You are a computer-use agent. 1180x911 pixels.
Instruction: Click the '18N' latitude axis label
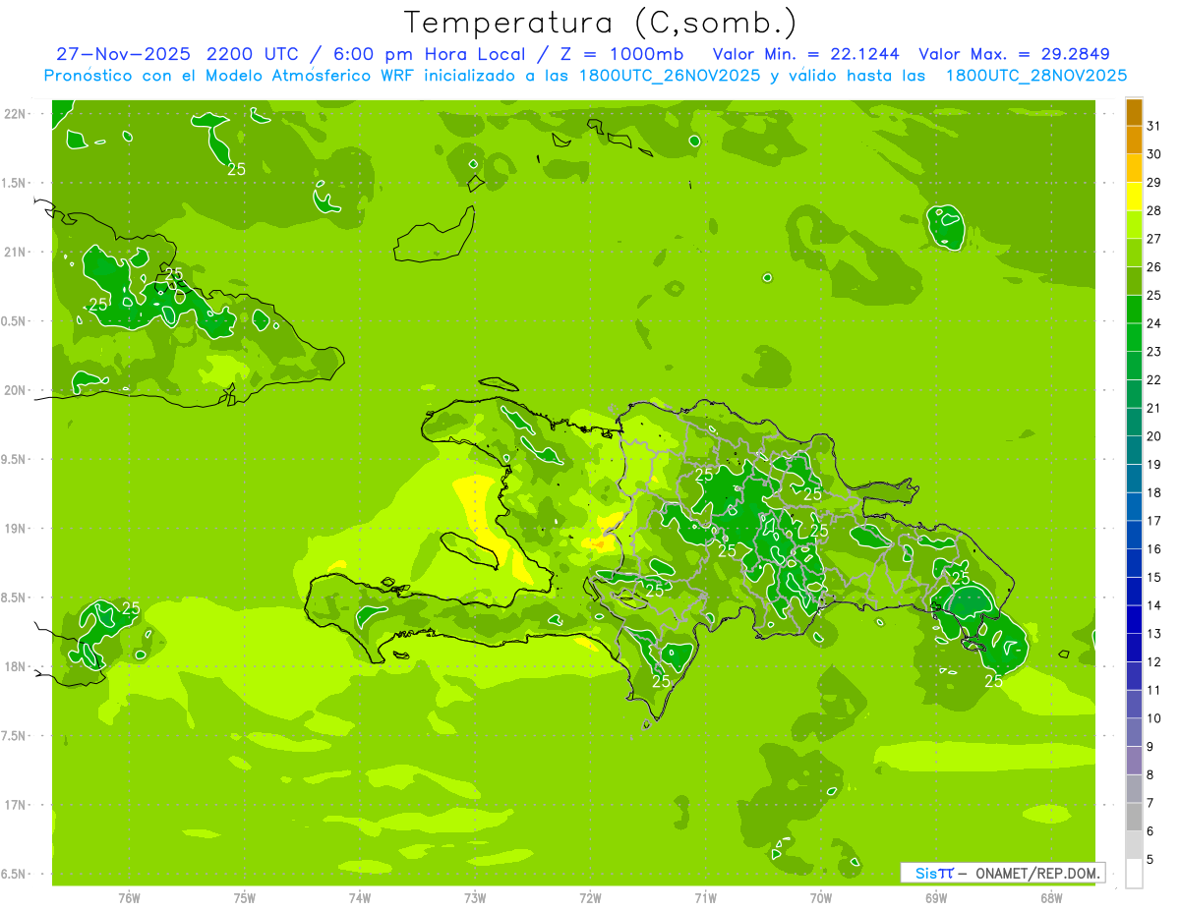pos(16,666)
